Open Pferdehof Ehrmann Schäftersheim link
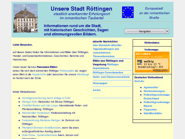Image resolution: width=185 pixels, height=139 pixels. pos(41,128)
